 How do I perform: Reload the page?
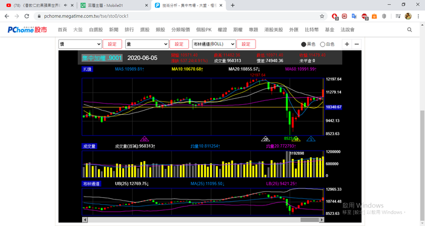27,16
